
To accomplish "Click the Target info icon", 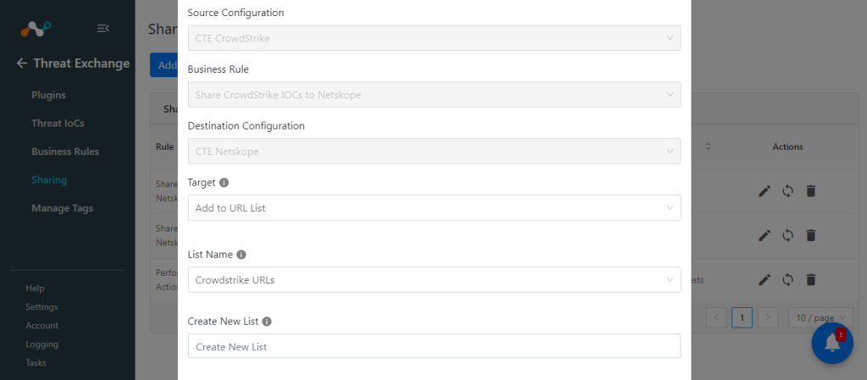I will 224,182.
